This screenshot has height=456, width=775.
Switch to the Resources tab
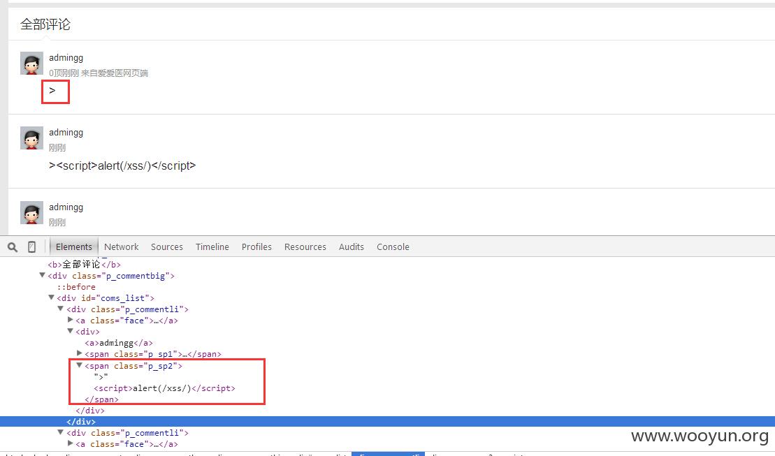(x=305, y=247)
